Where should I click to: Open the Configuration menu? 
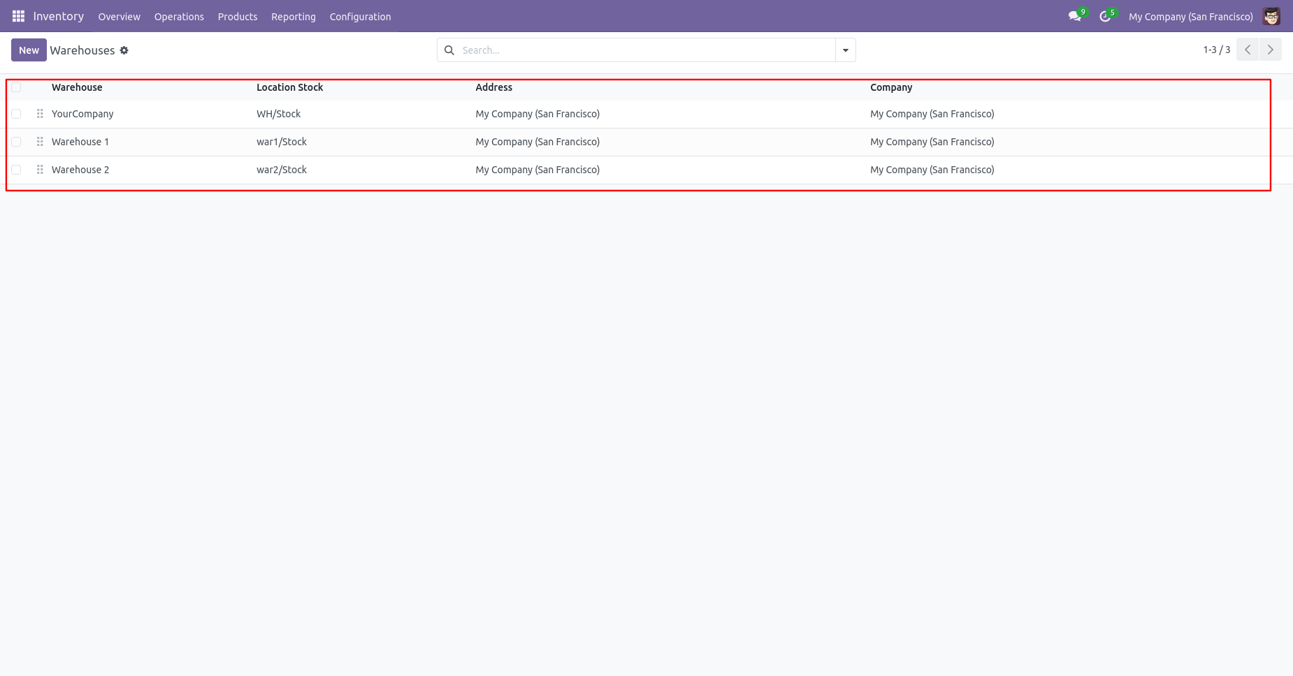coord(361,17)
